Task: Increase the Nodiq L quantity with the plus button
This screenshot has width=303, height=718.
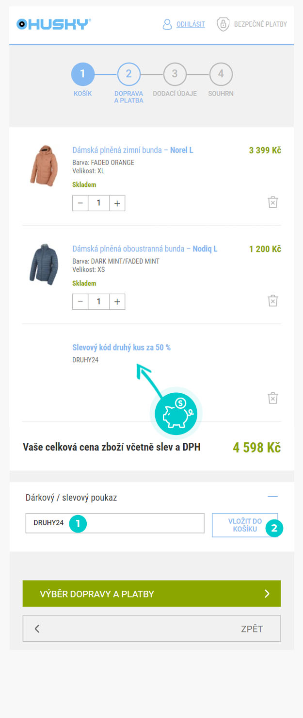Action: point(117,301)
